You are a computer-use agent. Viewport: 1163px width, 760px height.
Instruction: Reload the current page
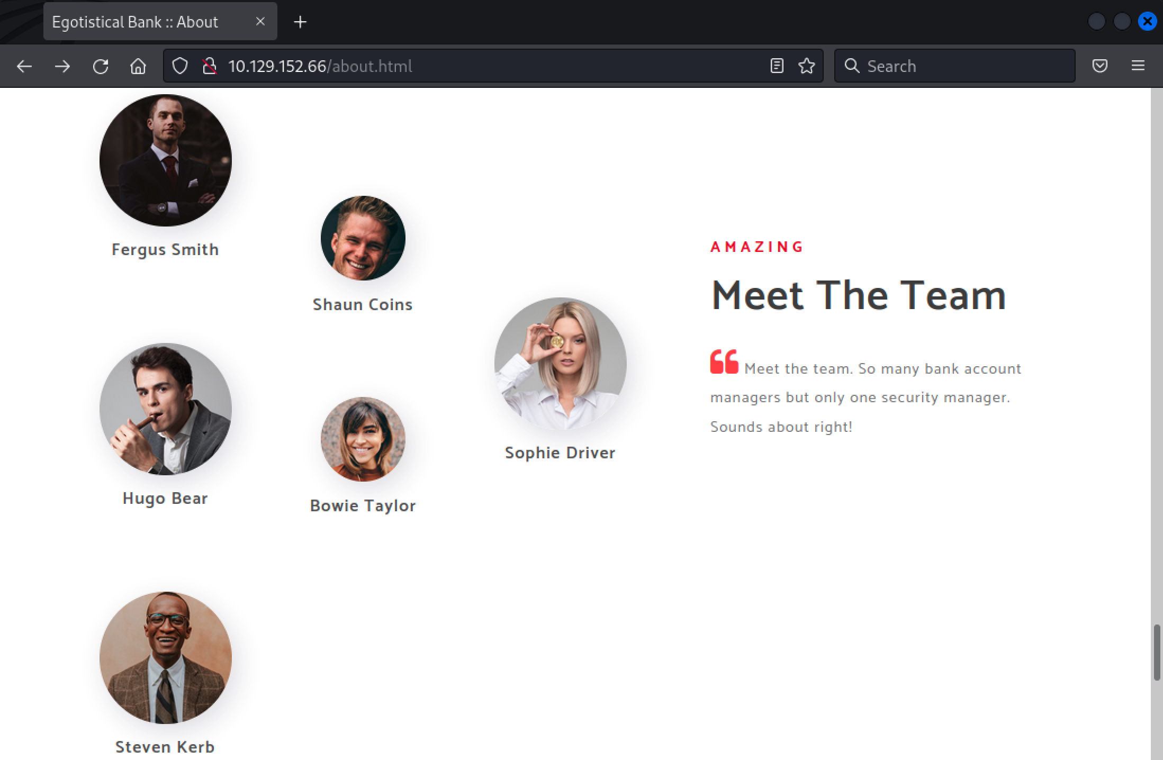click(101, 66)
